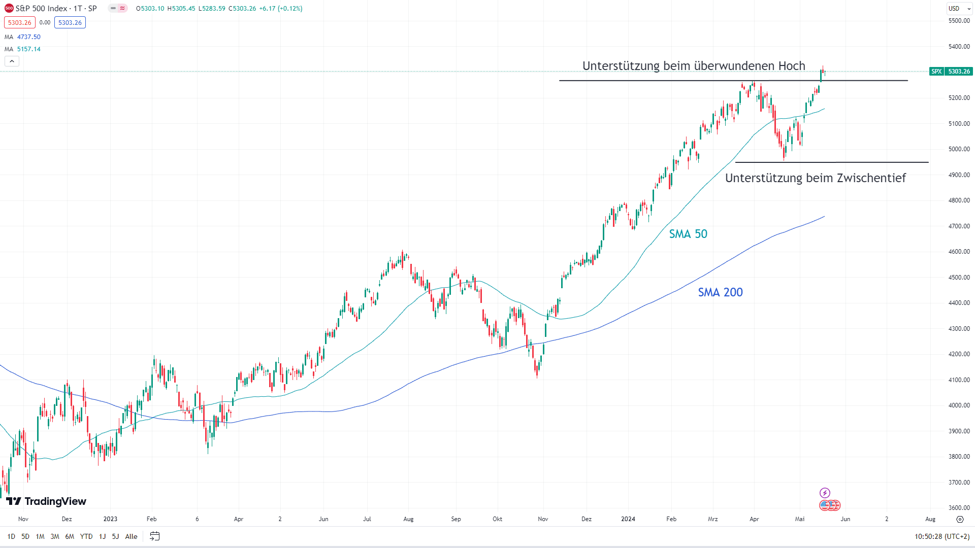975x548 pixels.
Task: Click the red sell price 5303.26
Action: pos(20,23)
